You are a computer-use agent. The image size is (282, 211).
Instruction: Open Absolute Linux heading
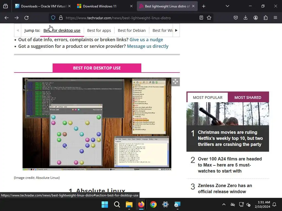point(97,191)
